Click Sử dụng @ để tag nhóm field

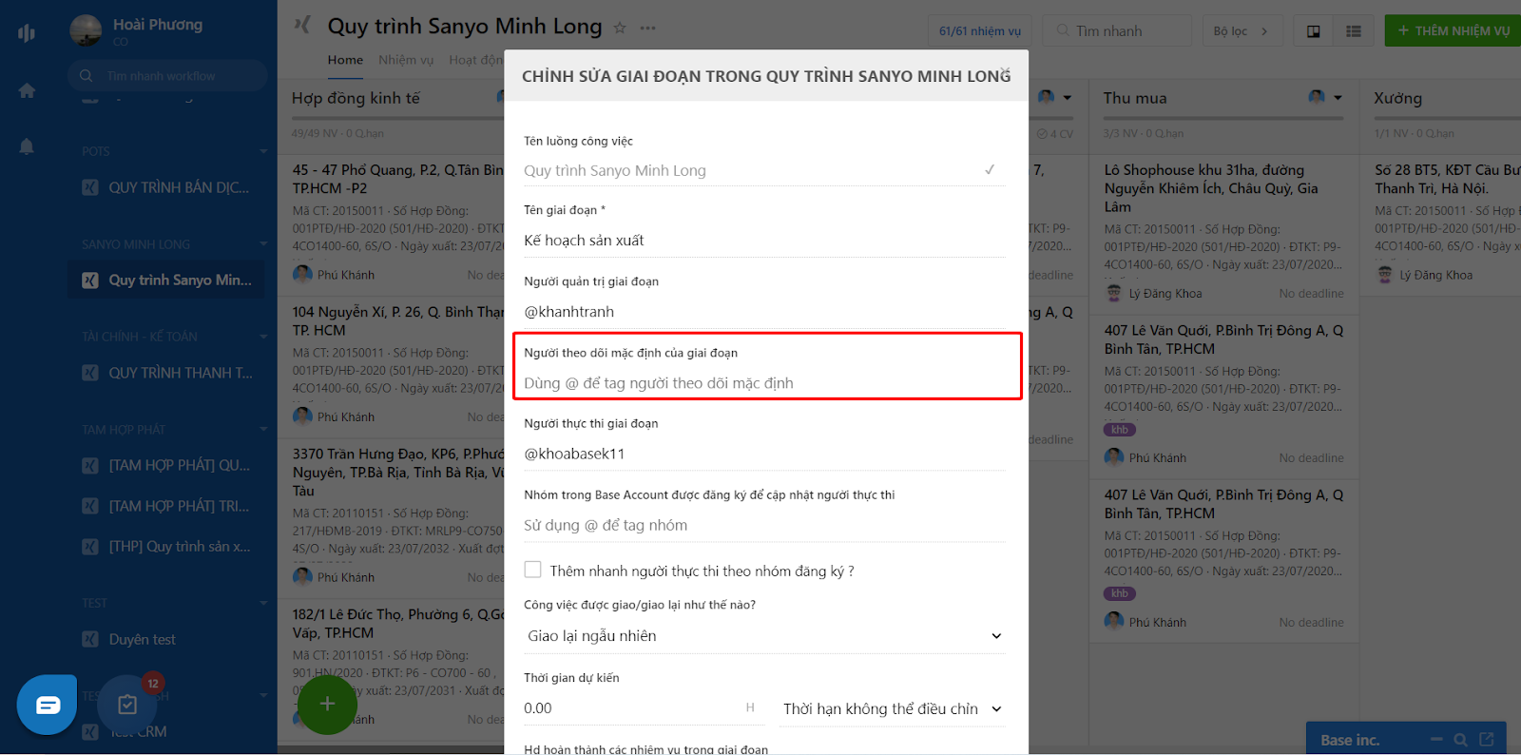[764, 525]
